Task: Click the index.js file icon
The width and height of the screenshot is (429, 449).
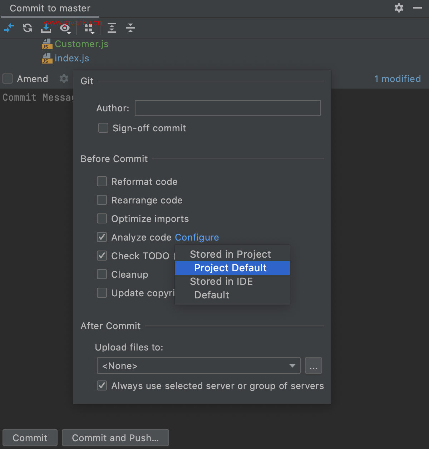Action: pyautogui.click(x=47, y=58)
